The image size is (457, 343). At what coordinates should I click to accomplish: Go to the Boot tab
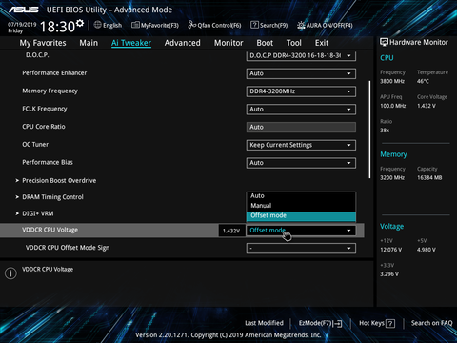[265, 43]
